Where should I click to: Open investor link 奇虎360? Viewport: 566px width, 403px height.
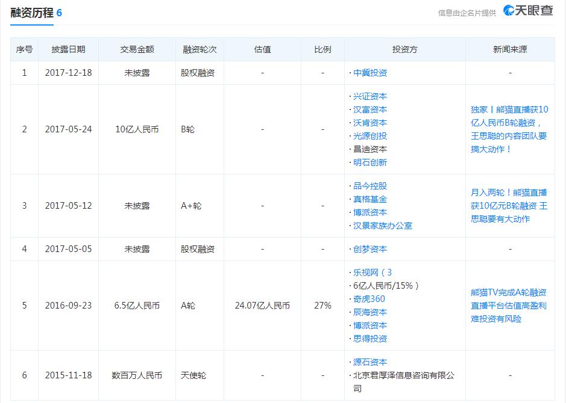[x=369, y=299]
